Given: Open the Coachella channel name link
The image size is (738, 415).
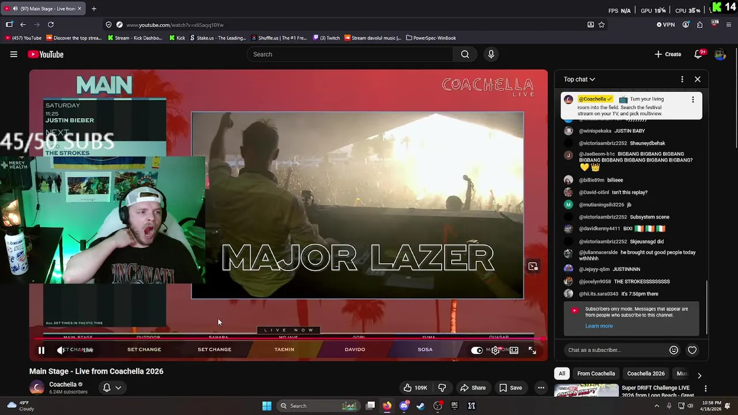Looking at the screenshot, I should [x=63, y=384].
